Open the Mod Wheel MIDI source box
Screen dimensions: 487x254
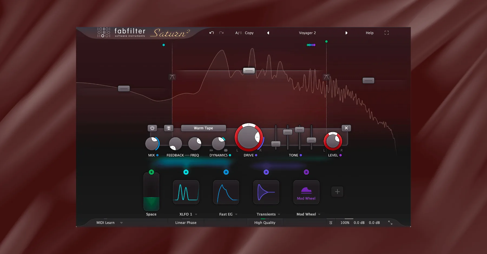[306, 192]
